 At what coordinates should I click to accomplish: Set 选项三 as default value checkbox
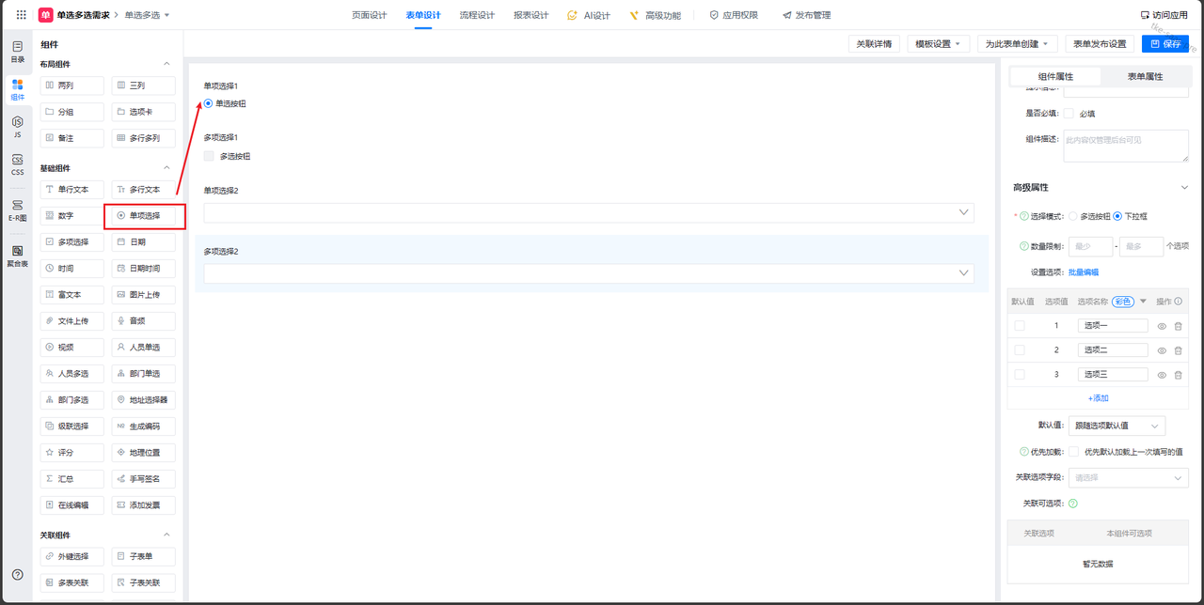point(1020,375)
